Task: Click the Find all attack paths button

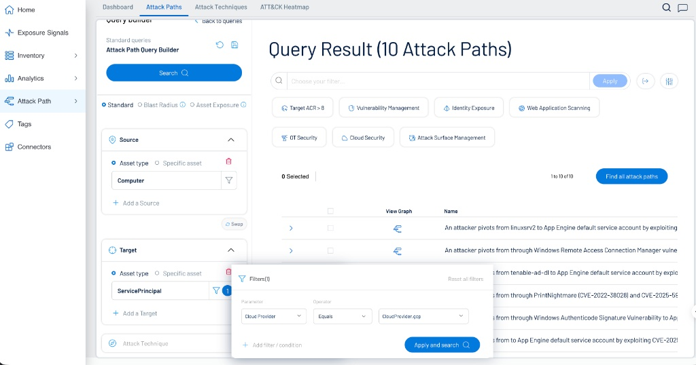Action: point(631,176)
